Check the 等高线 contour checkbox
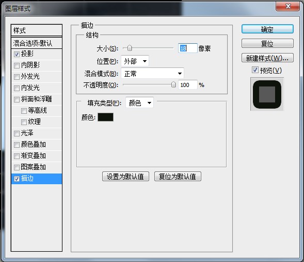The width and height of the screenshot is (304, 262). pos(24,111)
